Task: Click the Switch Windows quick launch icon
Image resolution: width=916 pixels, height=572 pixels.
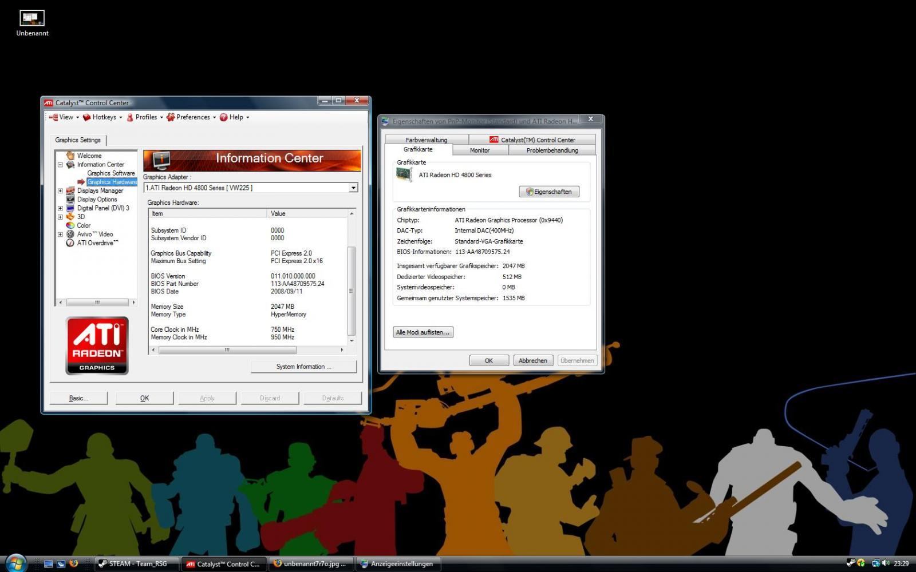Action: pyautogui.click(x=61, y=564)
